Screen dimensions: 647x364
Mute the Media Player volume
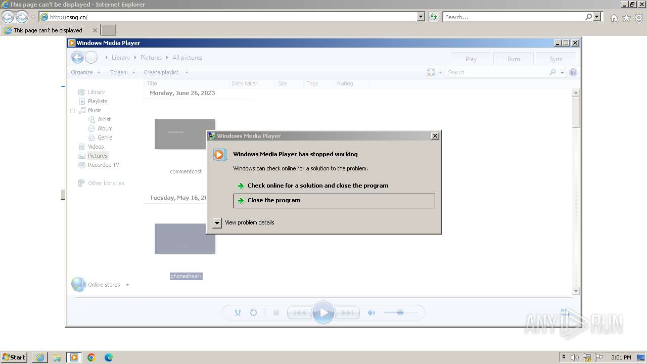[372, 313]
